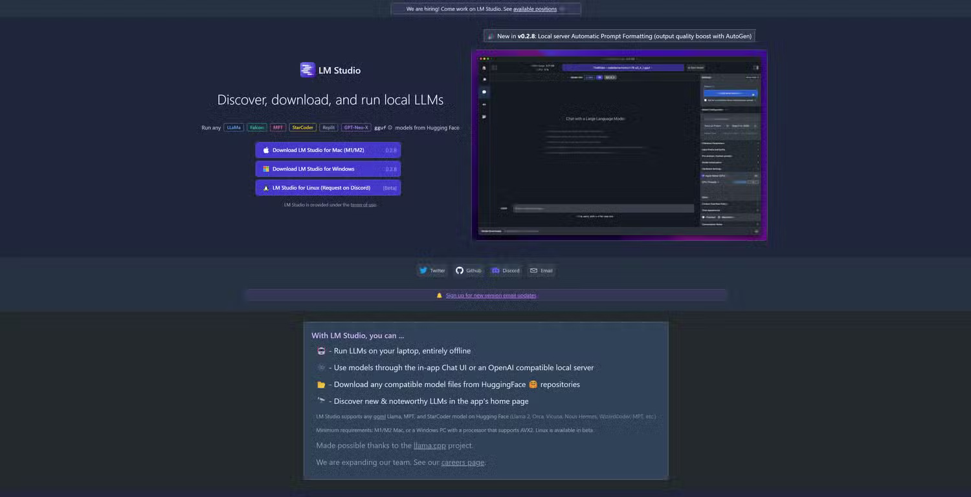Click the "LM Studio" name next to the logo

[x=339, y=70]
